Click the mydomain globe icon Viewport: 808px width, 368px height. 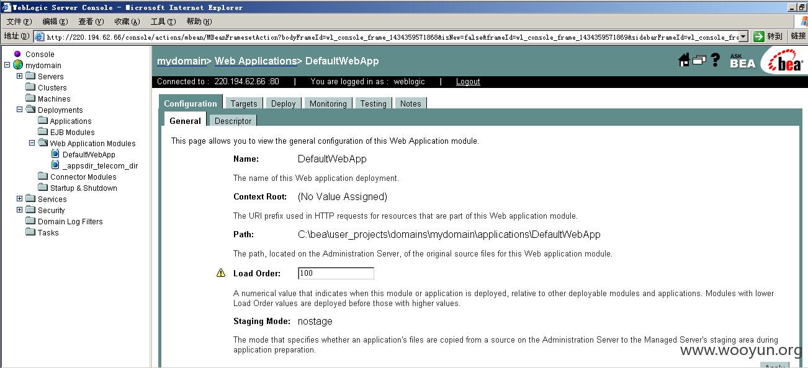pyautogui.click(x=18, y=65)
